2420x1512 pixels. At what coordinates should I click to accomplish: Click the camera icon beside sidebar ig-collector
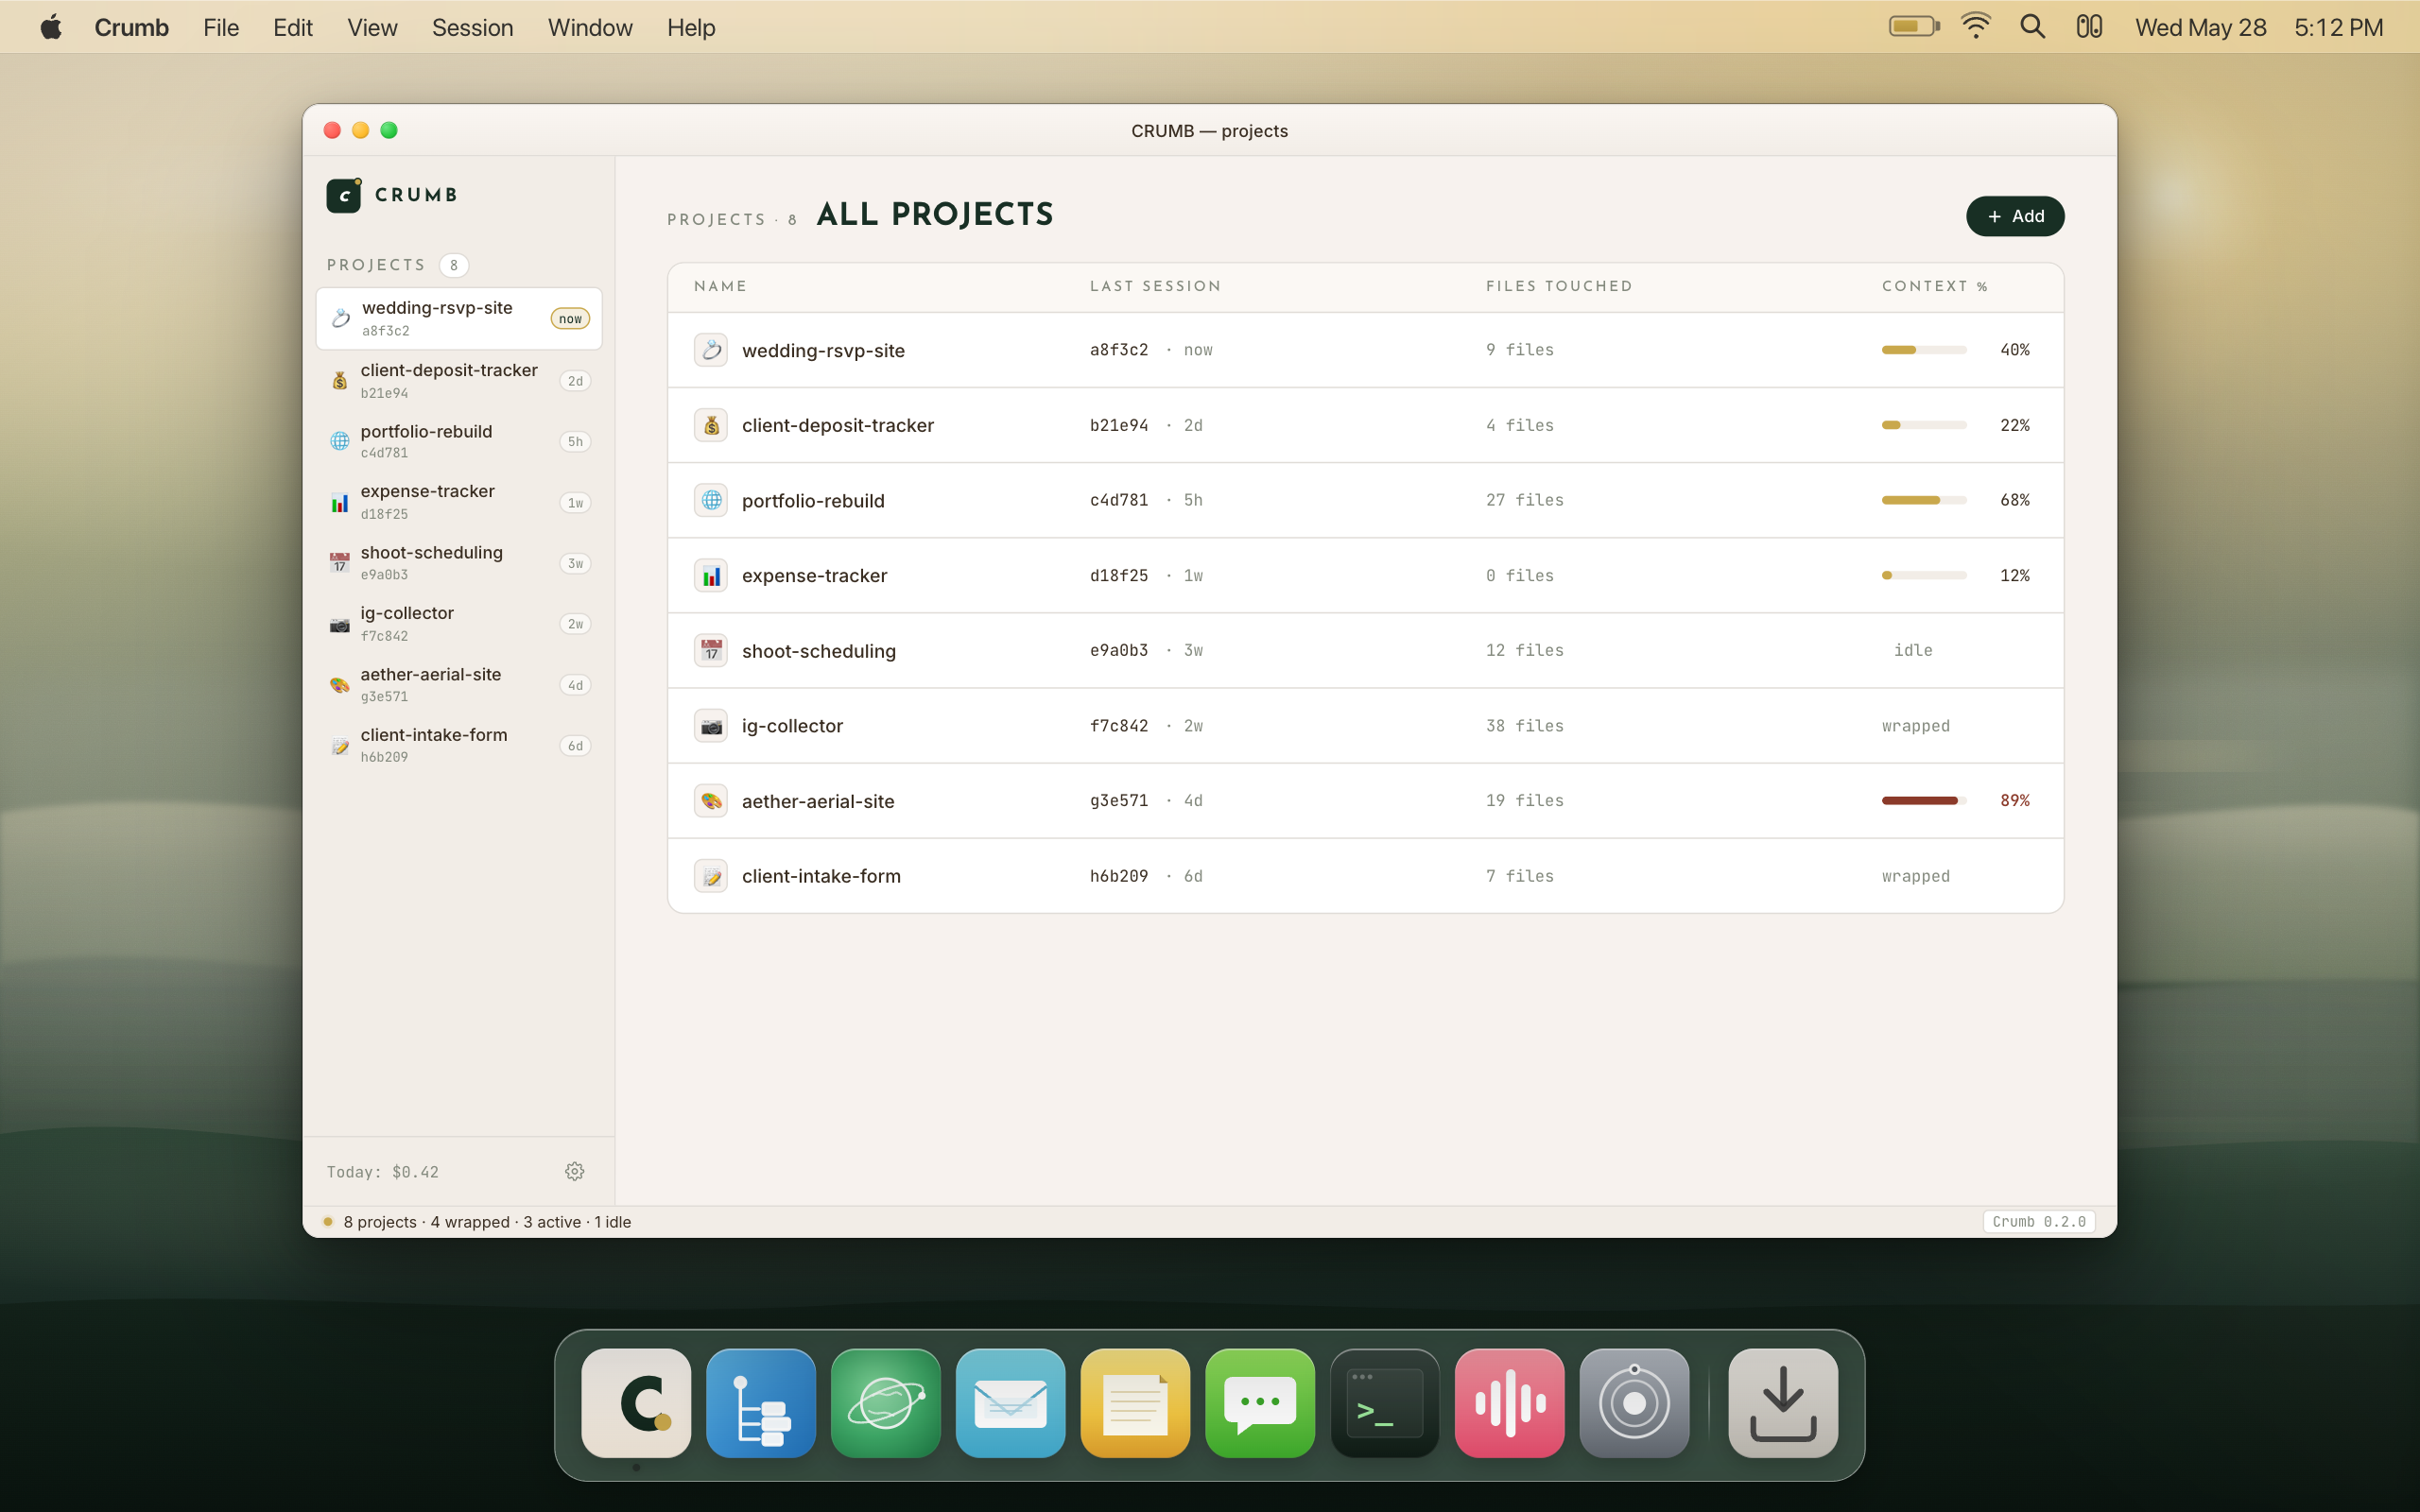click(x=340, y=624)
